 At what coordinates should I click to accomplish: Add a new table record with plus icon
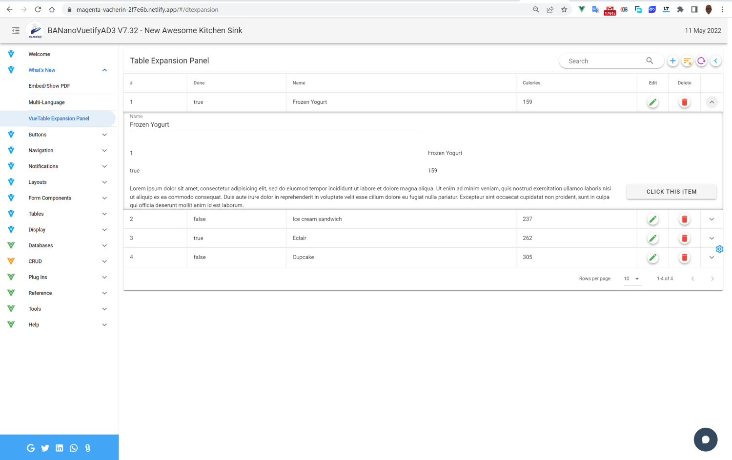[672, 61]
